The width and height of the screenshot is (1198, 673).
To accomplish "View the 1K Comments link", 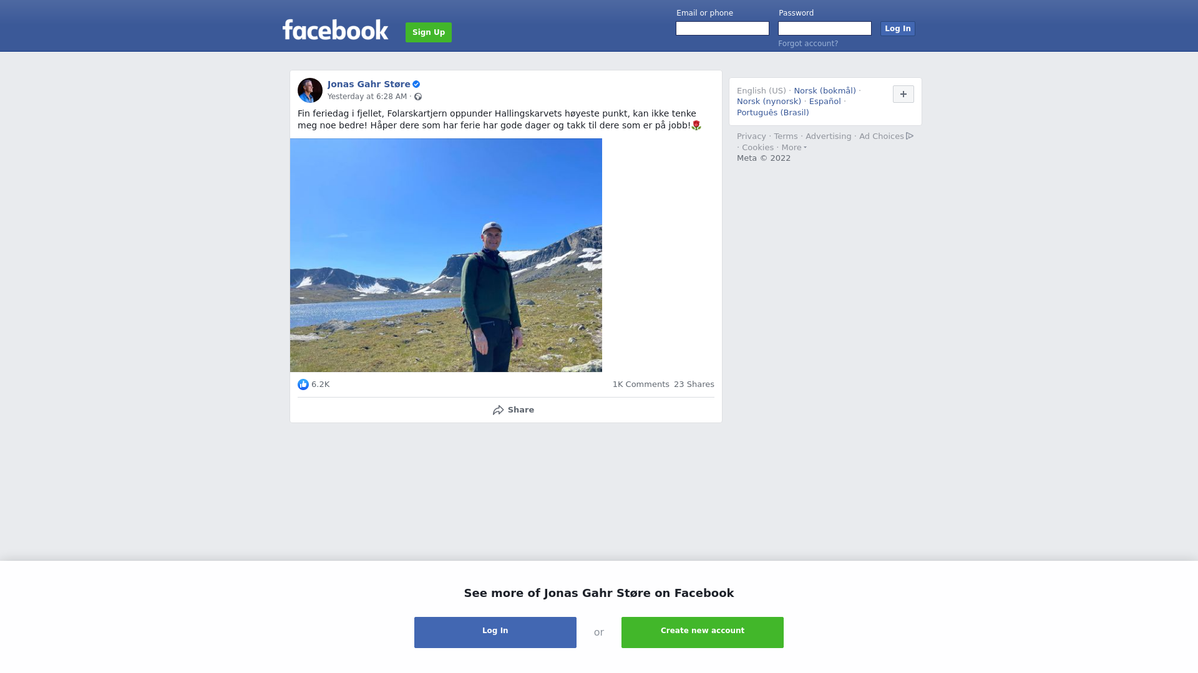I will (641, 384).
